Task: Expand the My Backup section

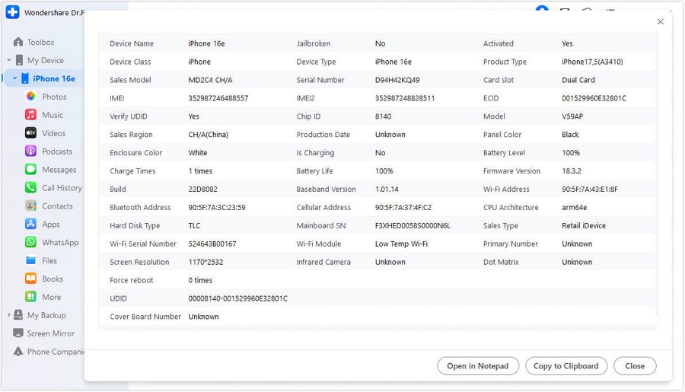Action: tap(8, 315)
